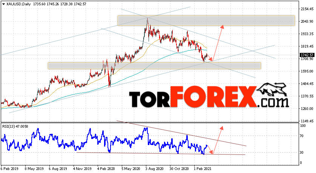The width and height of the screenshot is (316, 173).
Task: Select the upper gray resistance zone rectangle
Action: tap(206, 21)
